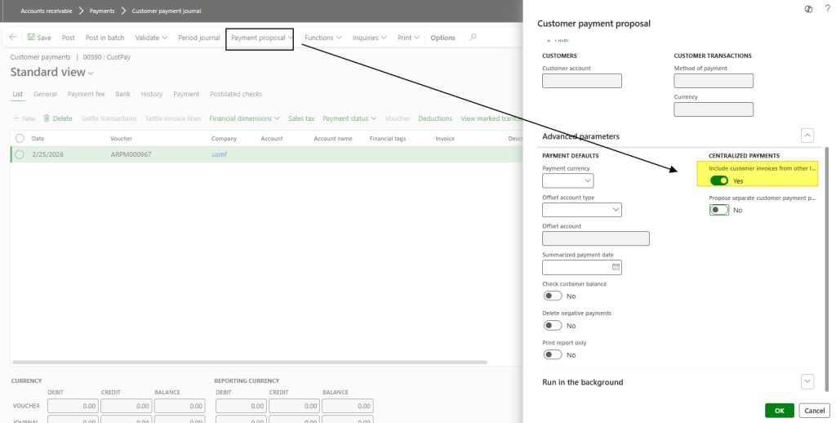
Task: Click the help question mark icon
Action: tap(827, 7)
